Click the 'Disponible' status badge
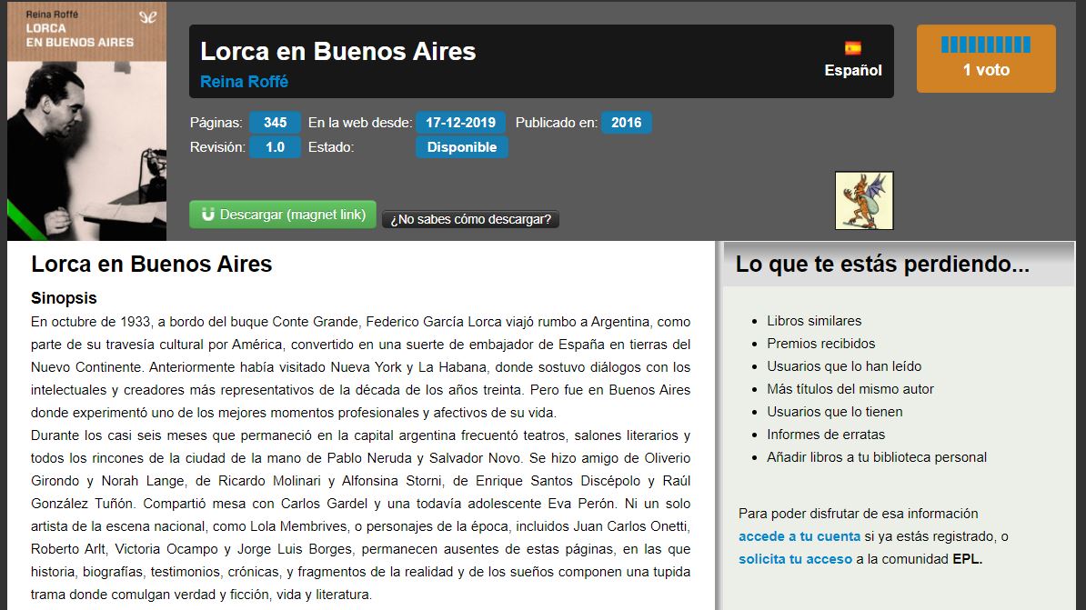Screen dimensions: 1086x610 coord(461,147)
